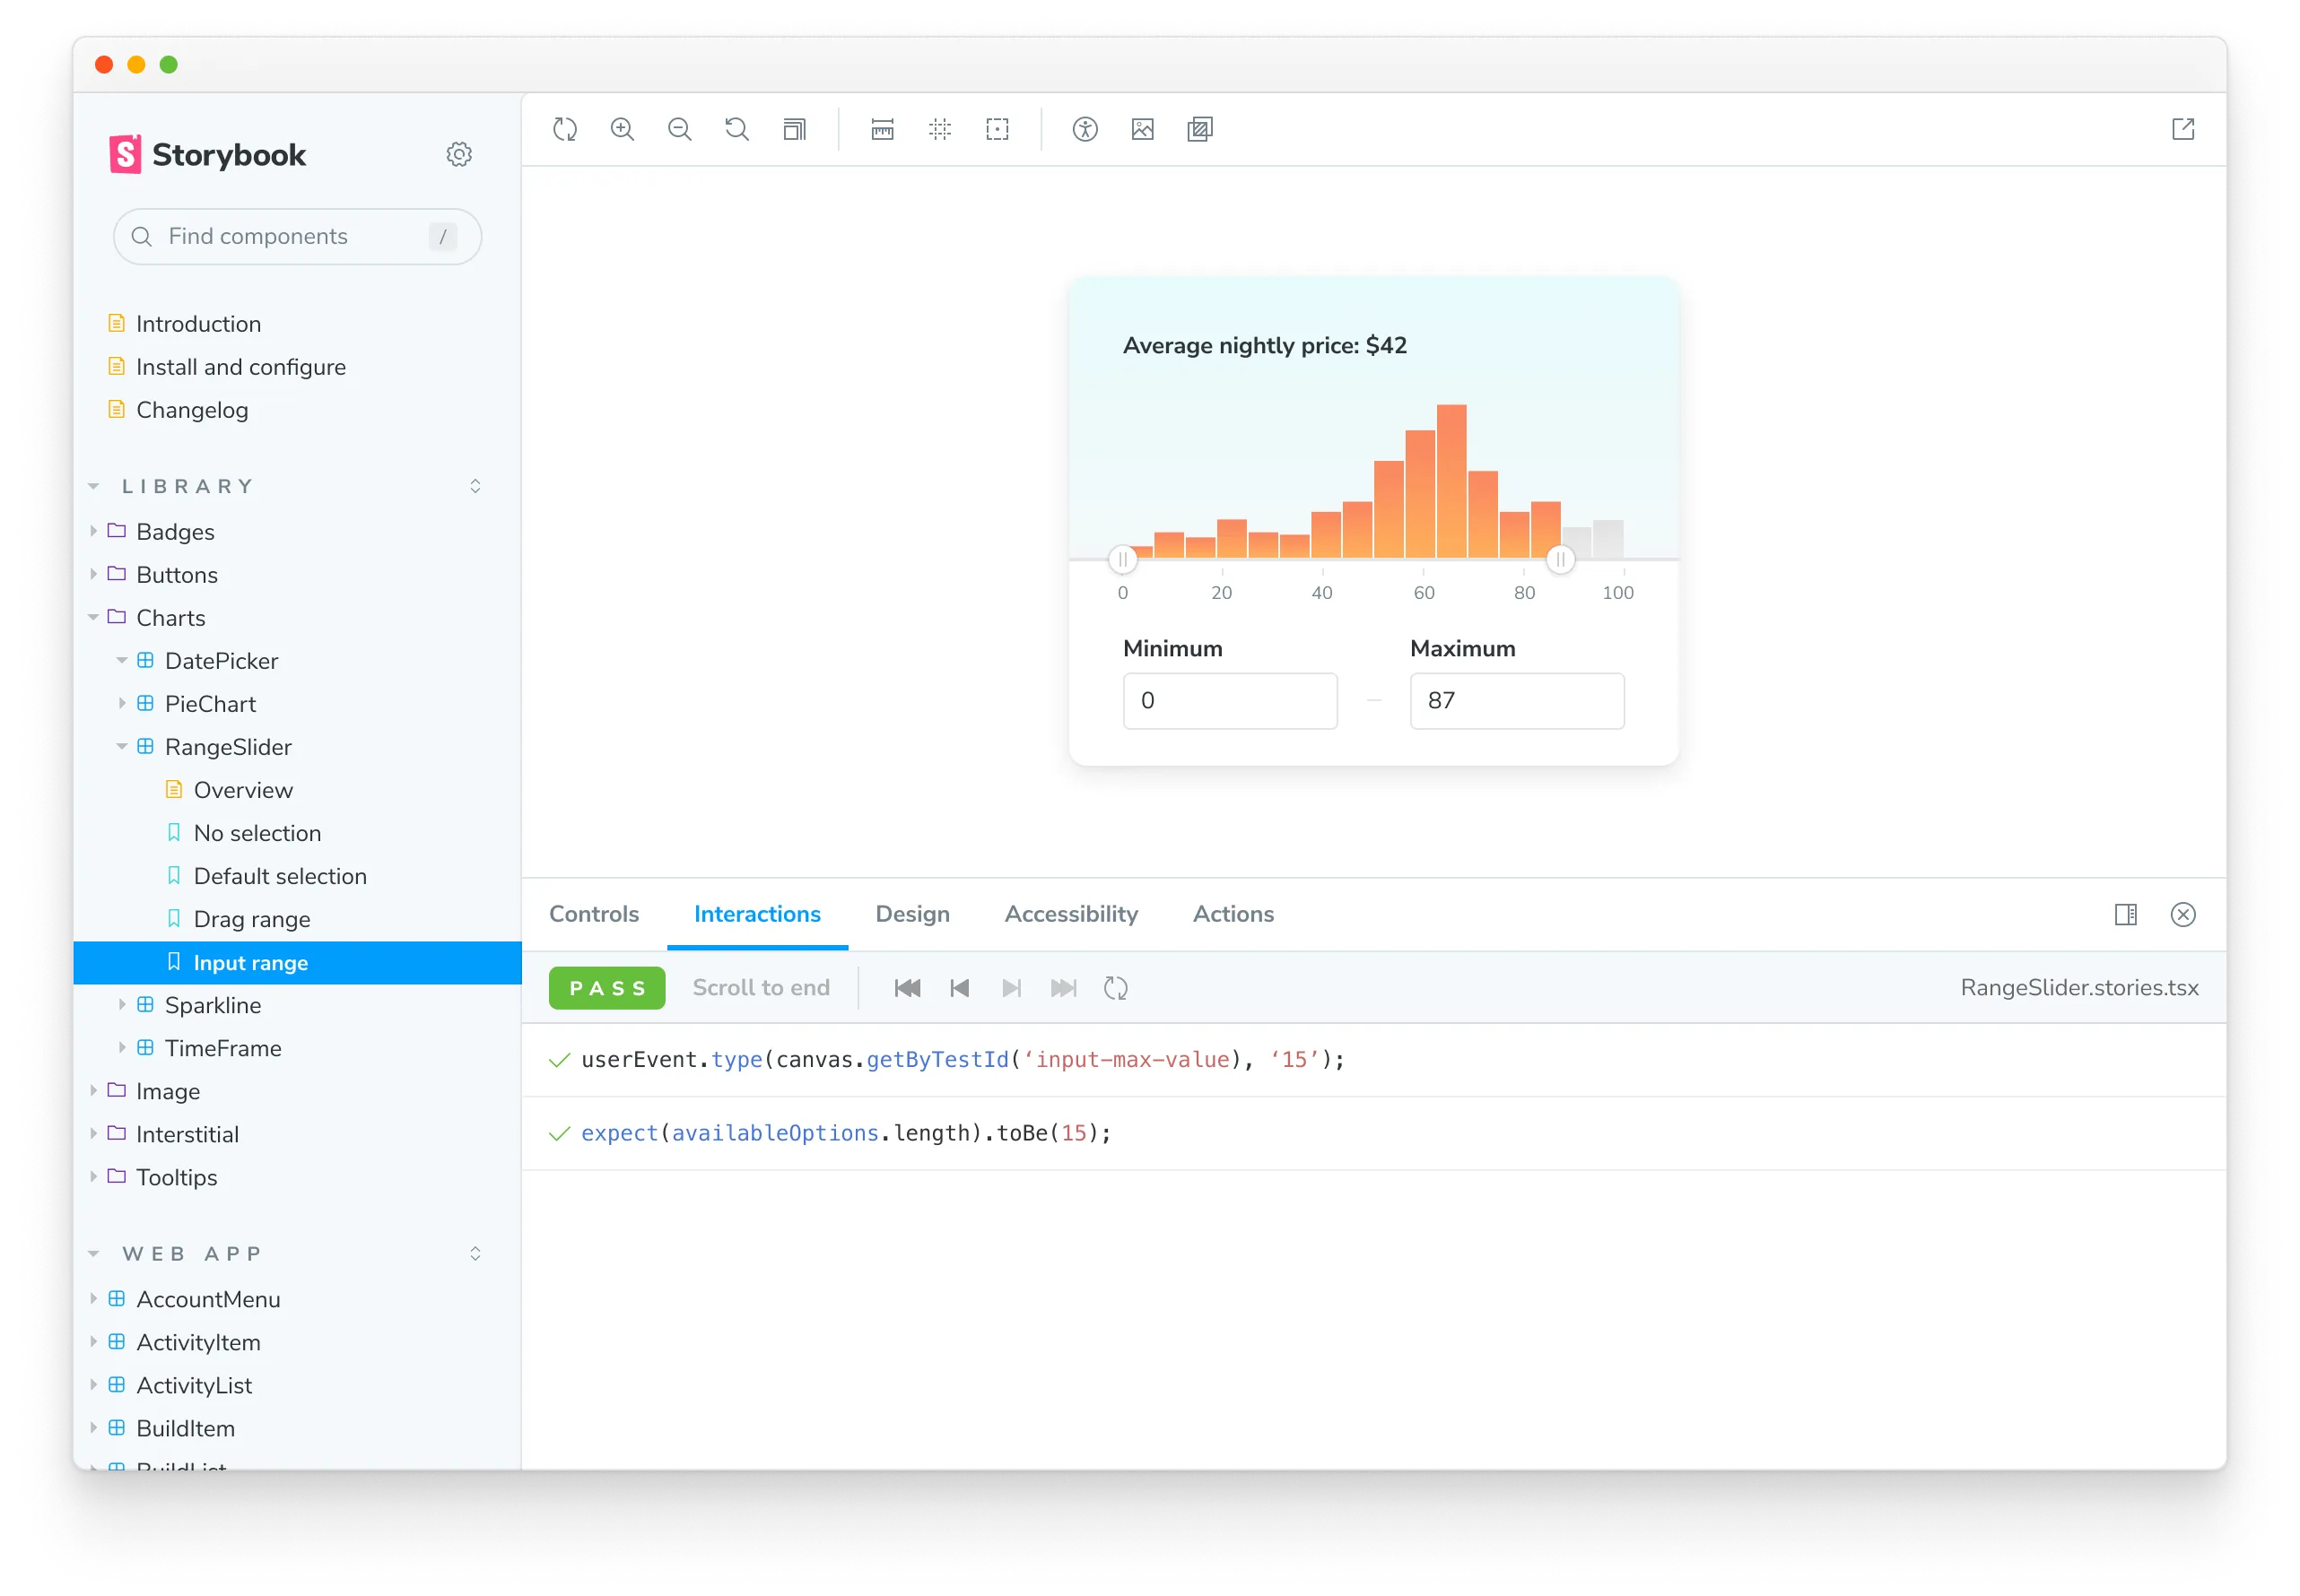The height and width of the screenshot is (1596, 2300).
Task: Change addon panel orientation
Action: click(x=2125, y=914)
